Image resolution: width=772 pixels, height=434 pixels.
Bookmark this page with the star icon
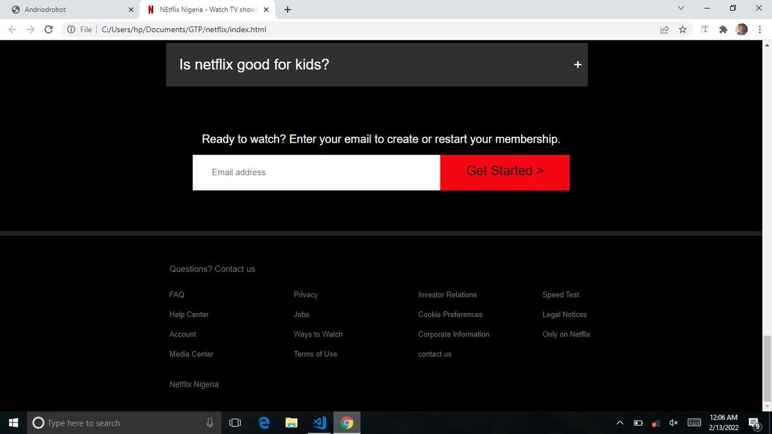[683, 30]
